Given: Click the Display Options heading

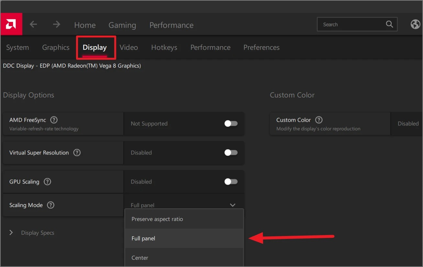Looking at the screenshot, I should pyautogui.click(x=28, y=95).
